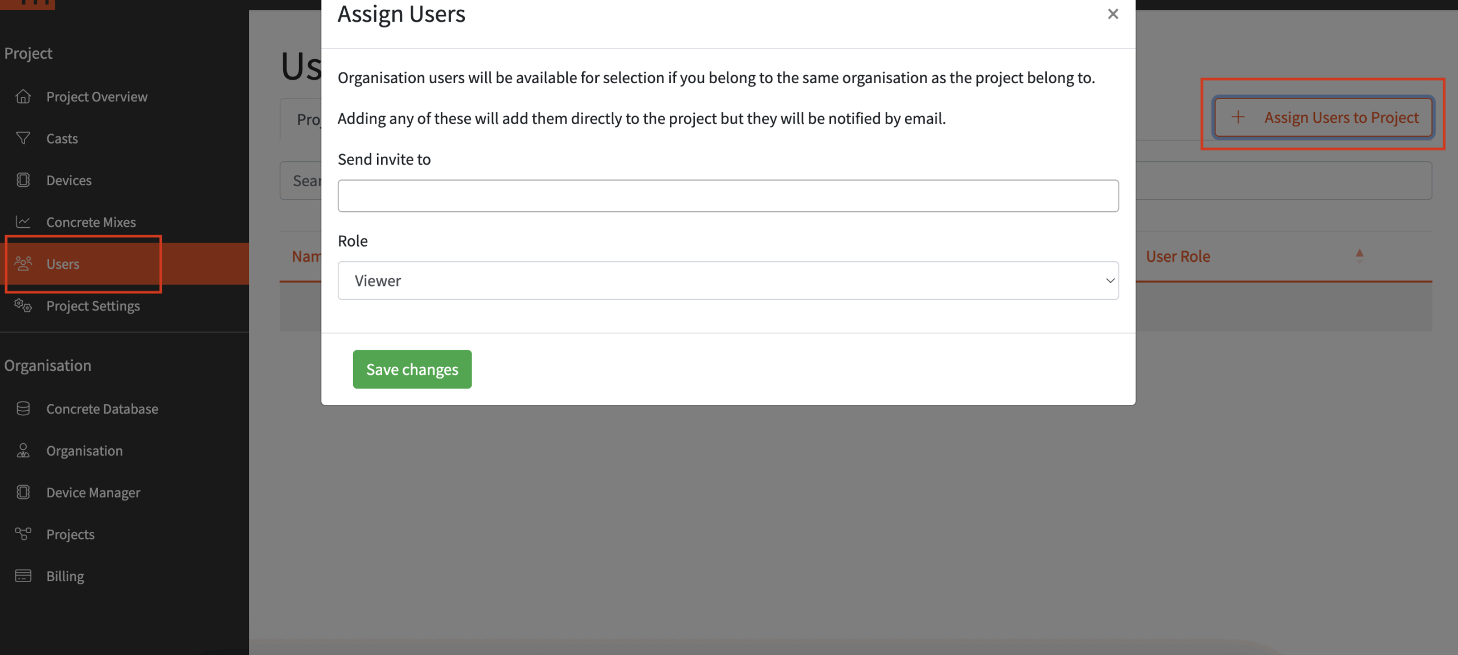This screenshot has width=1458, height=655.
Task: Close the Assign Users dialog
Action: pos(1112,14)
